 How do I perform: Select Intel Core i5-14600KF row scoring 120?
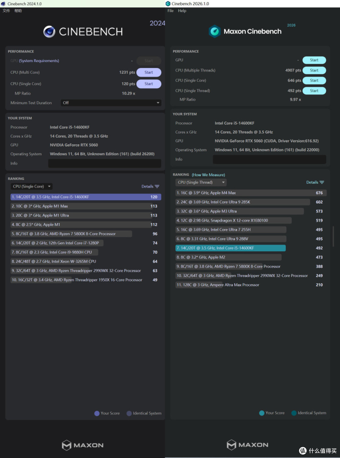click(x=86, y=197)
